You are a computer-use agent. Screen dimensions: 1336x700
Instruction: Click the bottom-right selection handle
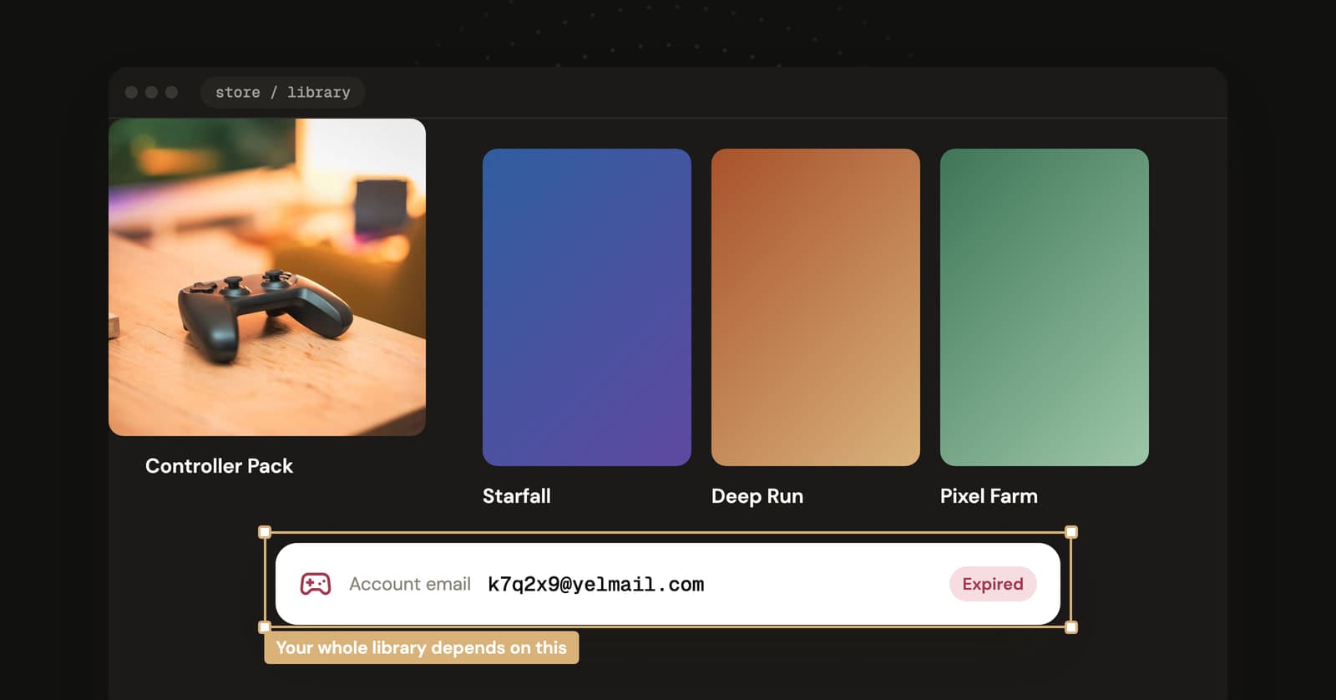1071,627
